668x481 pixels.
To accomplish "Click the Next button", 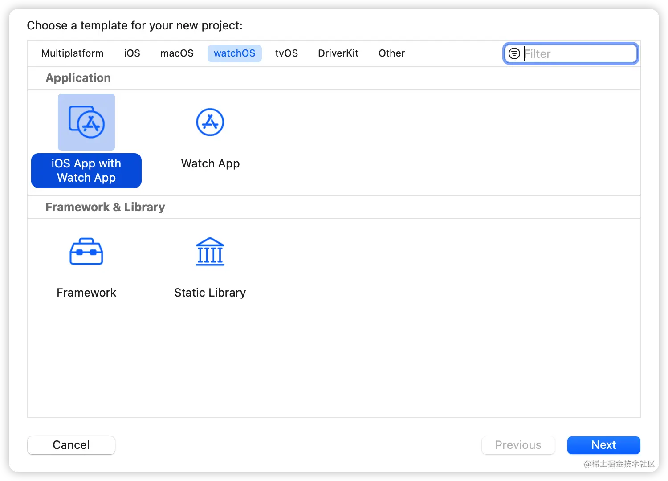I will 603,445.
